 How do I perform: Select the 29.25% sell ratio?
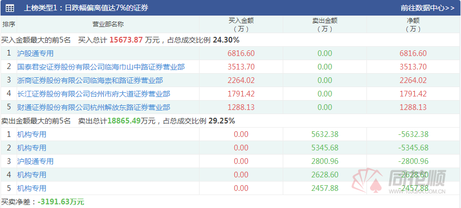[222, 121]
